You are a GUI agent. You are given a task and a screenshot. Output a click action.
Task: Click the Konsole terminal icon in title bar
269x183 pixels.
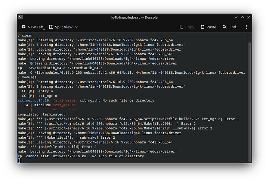tap(21, 17)
